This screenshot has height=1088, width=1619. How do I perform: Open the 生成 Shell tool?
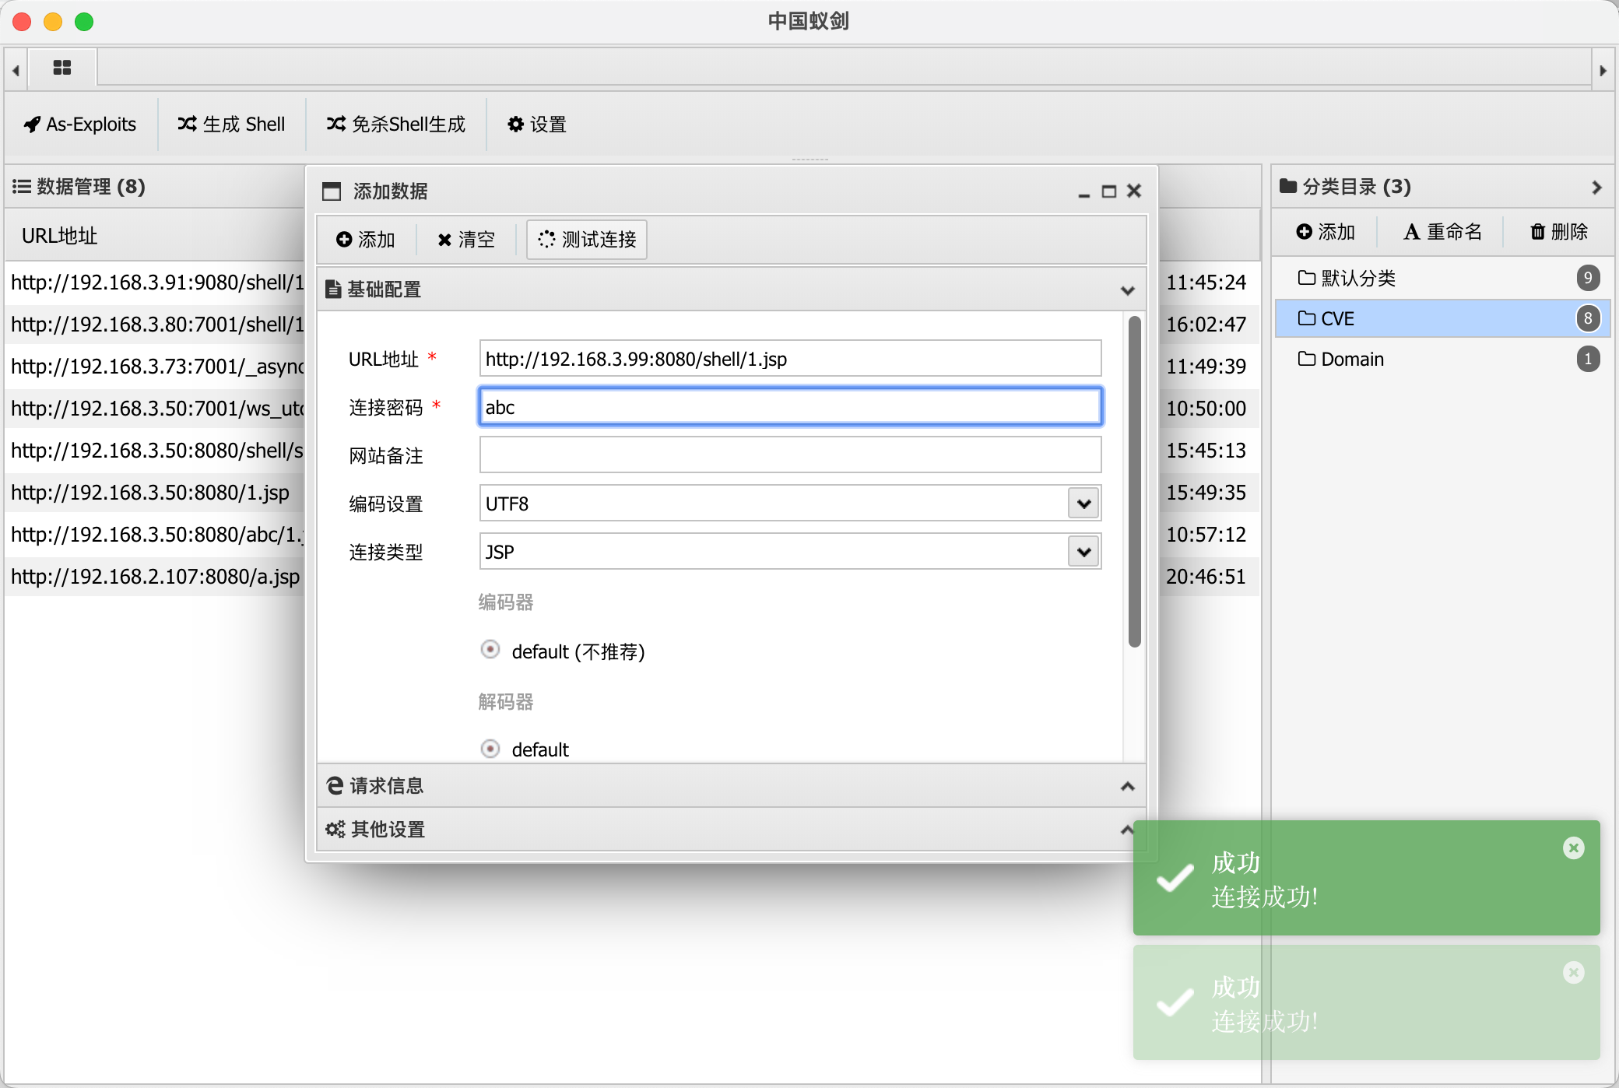[x=231, y=125]
